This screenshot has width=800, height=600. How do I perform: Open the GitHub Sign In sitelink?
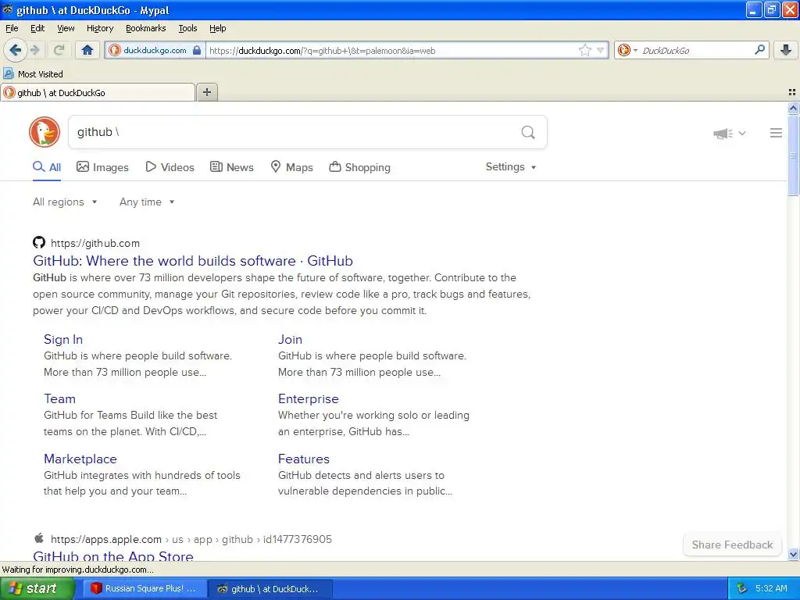[63, 339]
